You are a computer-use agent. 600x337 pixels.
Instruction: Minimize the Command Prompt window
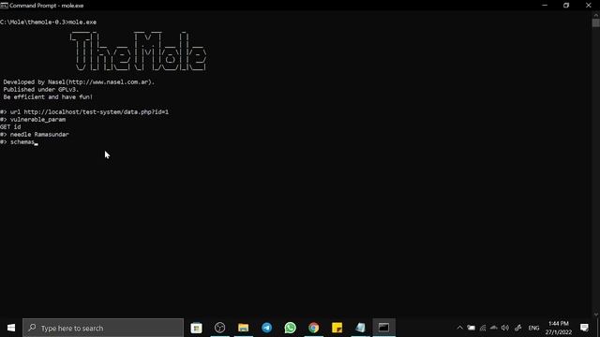pos(545,6)
